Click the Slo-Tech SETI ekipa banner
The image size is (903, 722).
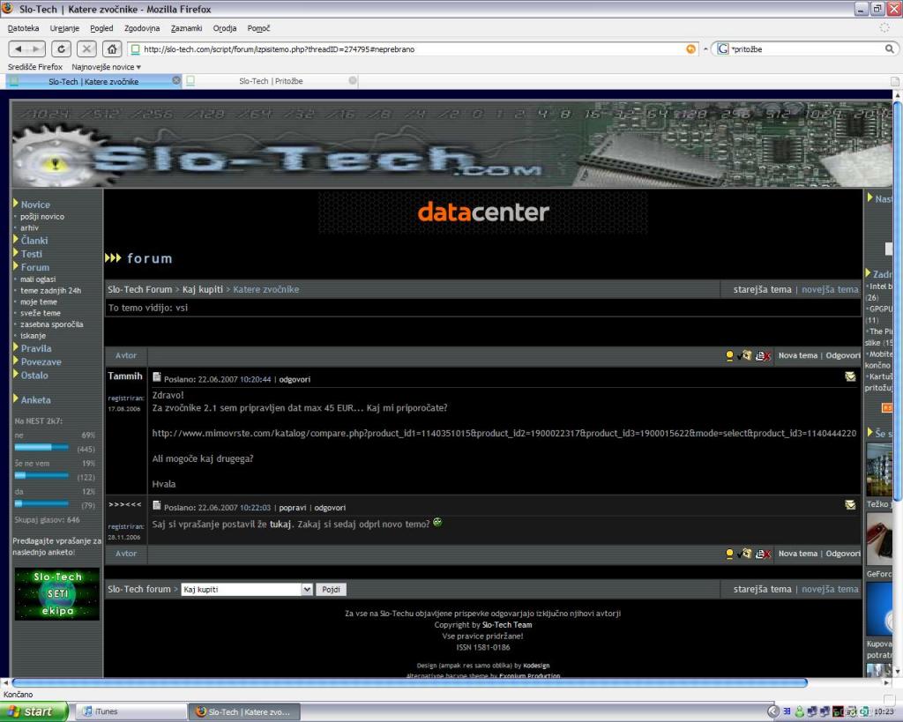click(57, 593)
